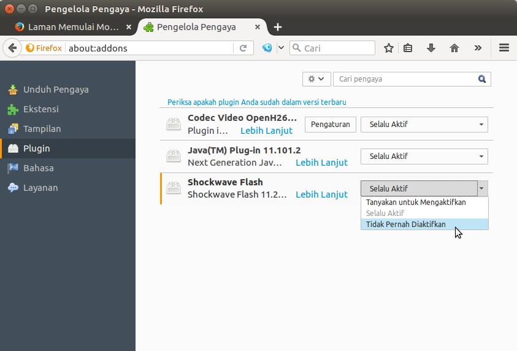Open Firefox hamburger menu
517x351 pixels.
504,48
